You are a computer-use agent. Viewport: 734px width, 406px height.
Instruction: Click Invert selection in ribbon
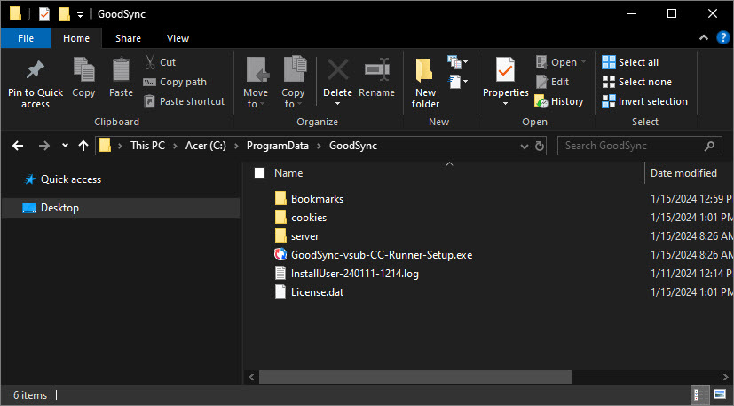click(x=644, y=101)
